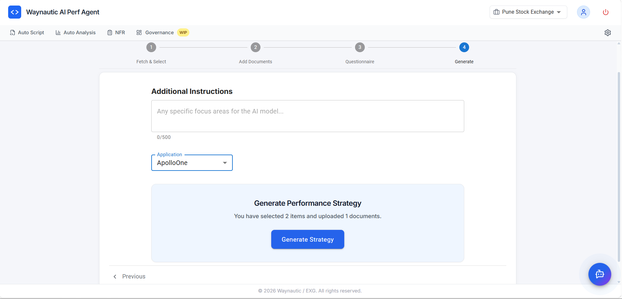Image resolution: width=622 pixels, height=299 pixels.
Task: Click the NFR clipboard icon
Action: [x=110, y=32]
